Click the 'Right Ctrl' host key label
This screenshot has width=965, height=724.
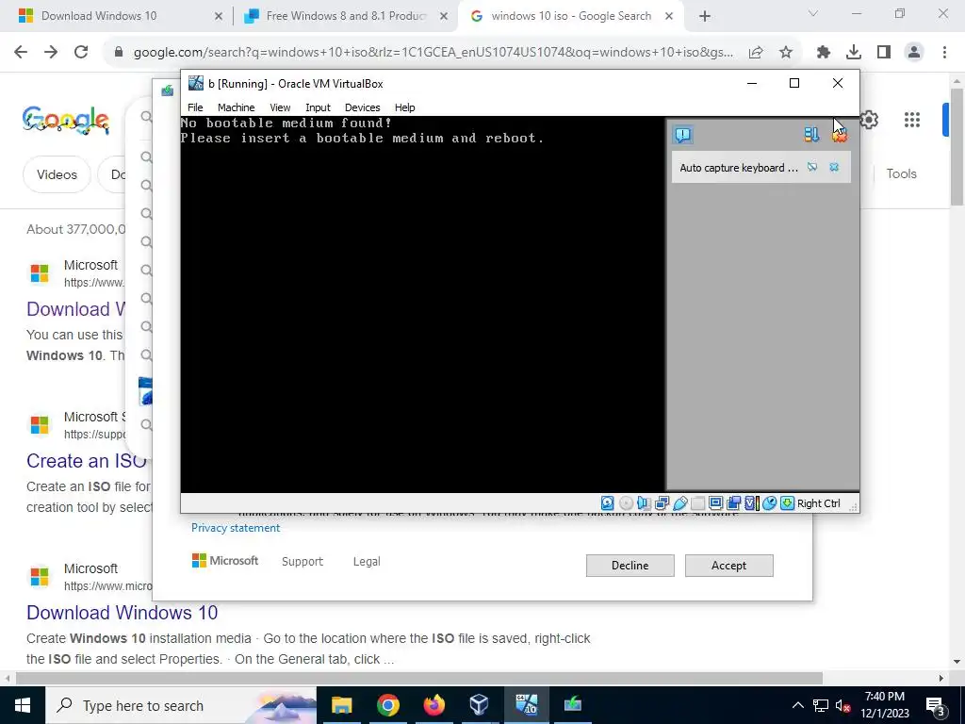[x=819, y=503]
